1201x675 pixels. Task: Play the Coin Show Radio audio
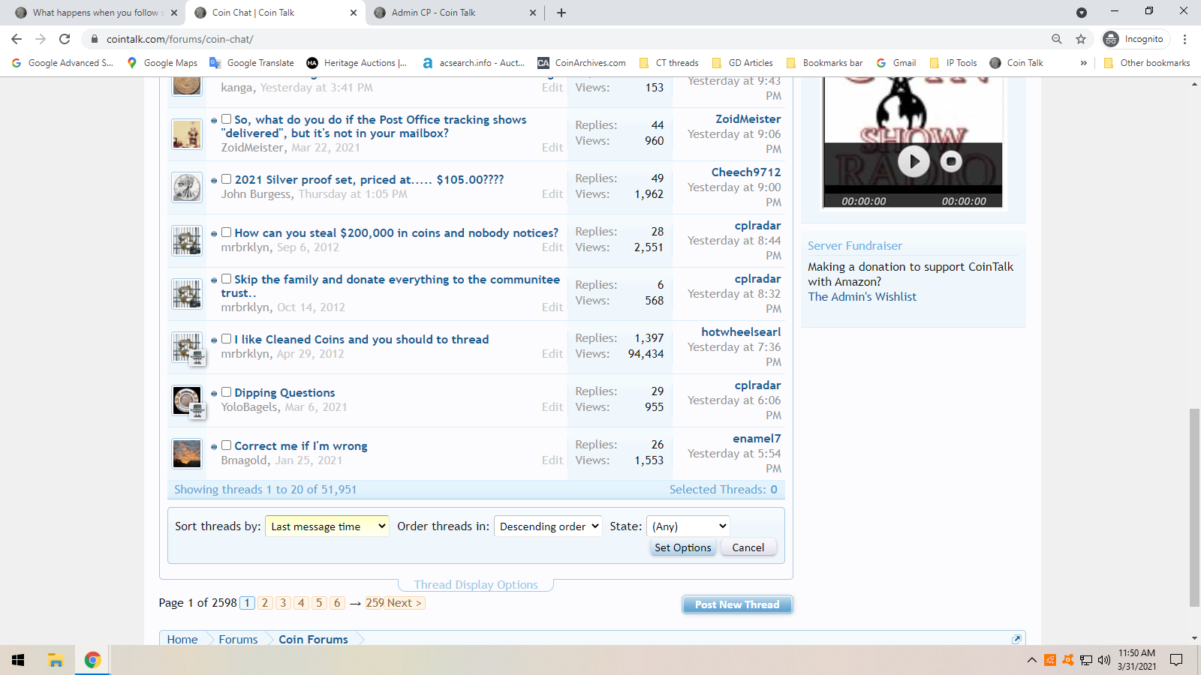click(x=914, y=161)
